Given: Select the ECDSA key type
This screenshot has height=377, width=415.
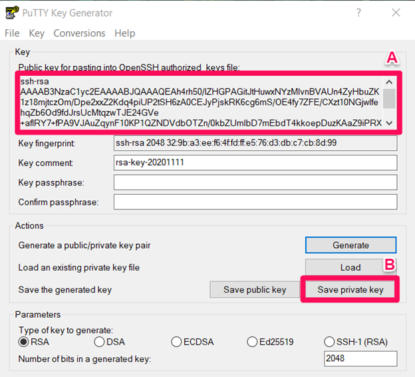Looking at the screenshot, I should click(176, 342).
